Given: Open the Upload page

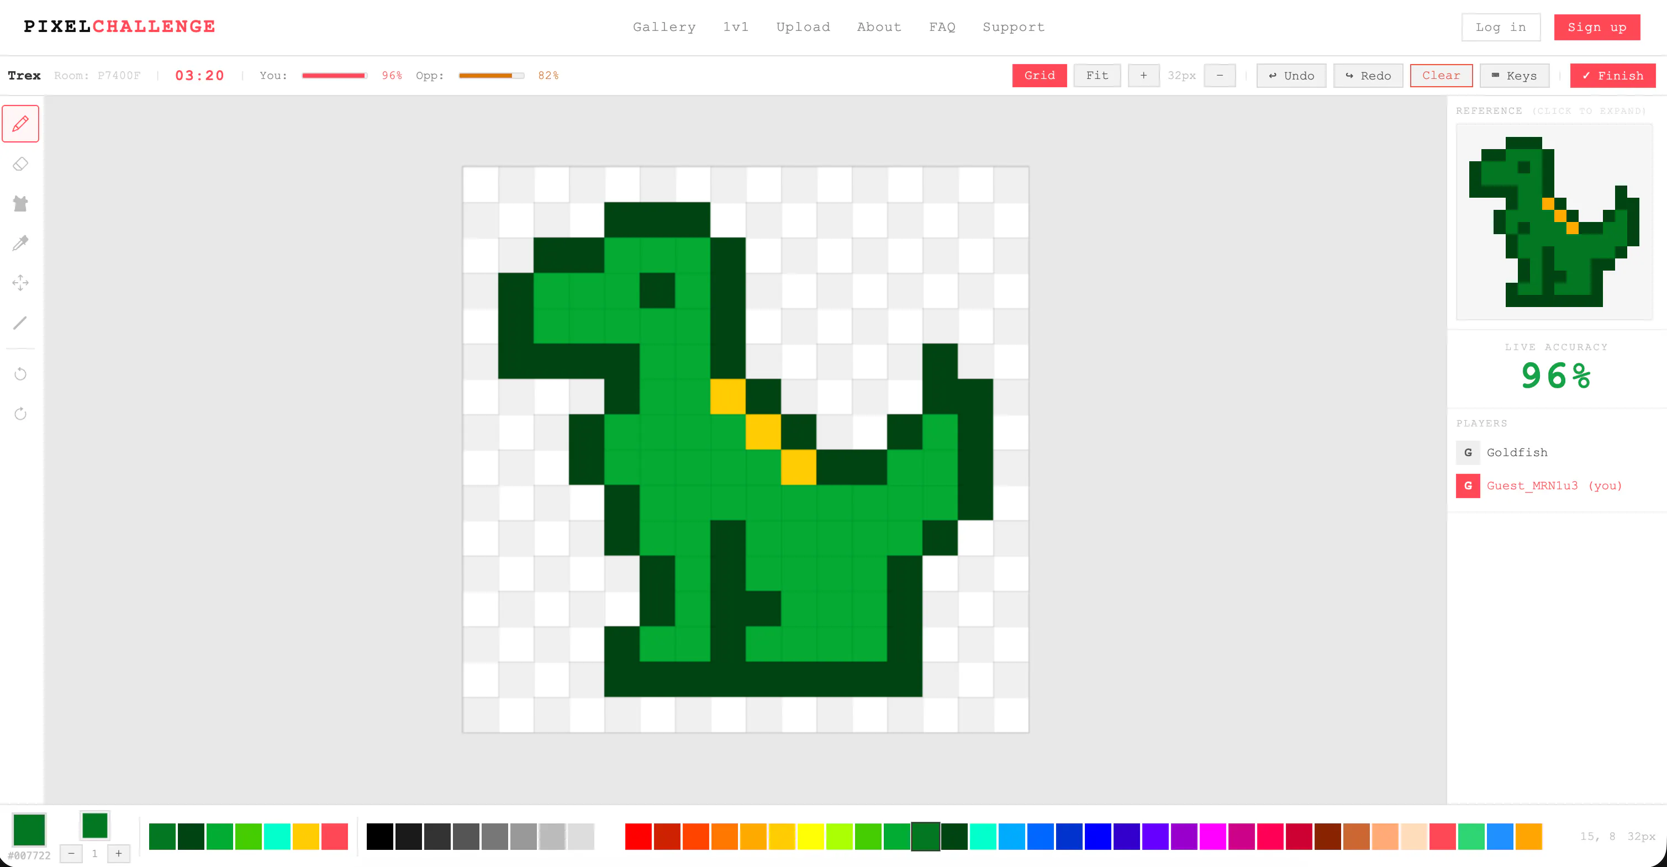Looking at the screenshot, I should 803,27.
